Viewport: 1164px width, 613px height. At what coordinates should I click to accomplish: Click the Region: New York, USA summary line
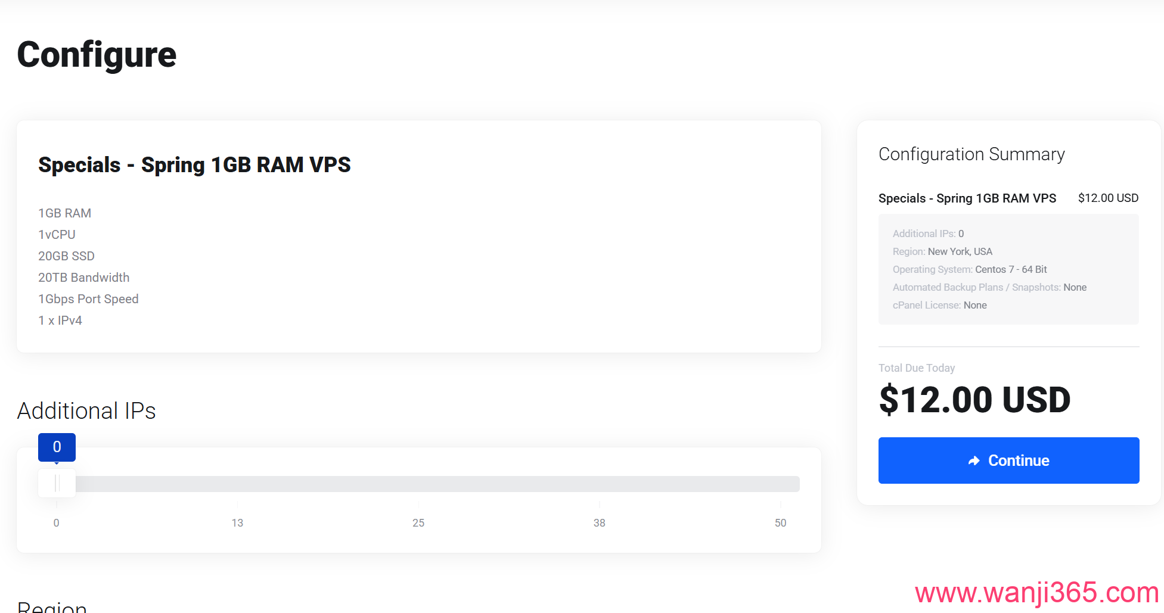click(x=942, y=251)
